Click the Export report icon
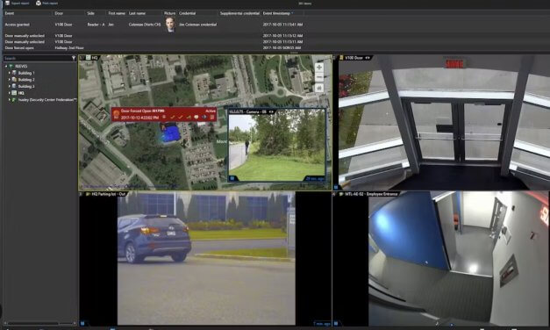The image size is (550, 330). coord(7,4)
